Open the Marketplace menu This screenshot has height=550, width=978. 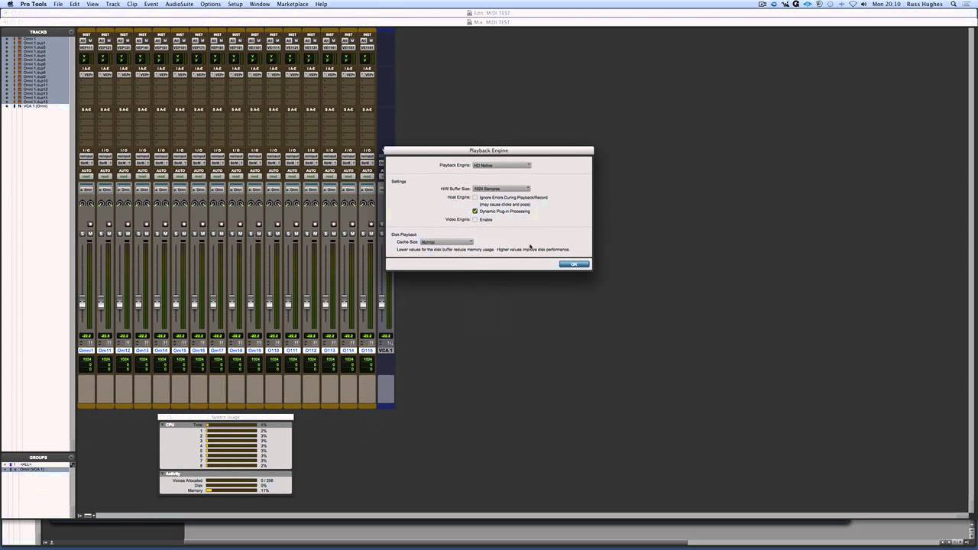[293, 4]
